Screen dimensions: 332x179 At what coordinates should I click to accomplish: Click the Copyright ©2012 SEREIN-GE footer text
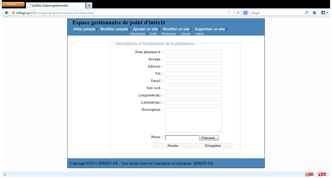142,163
